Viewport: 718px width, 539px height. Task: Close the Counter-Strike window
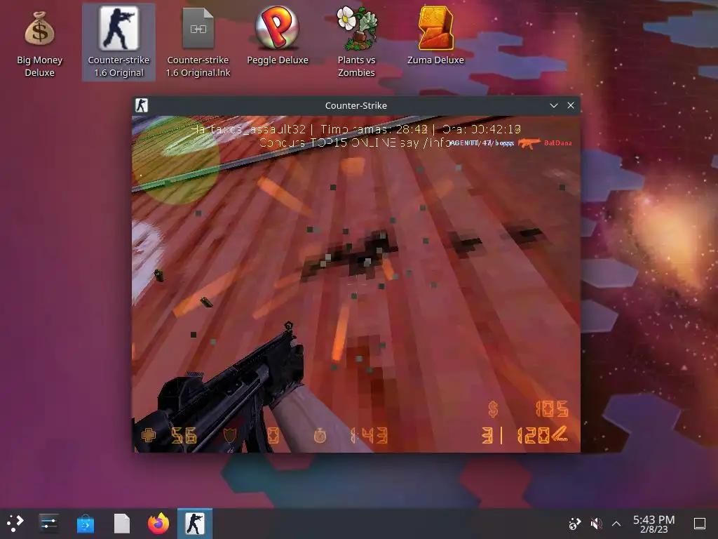[x=571, y=105]
